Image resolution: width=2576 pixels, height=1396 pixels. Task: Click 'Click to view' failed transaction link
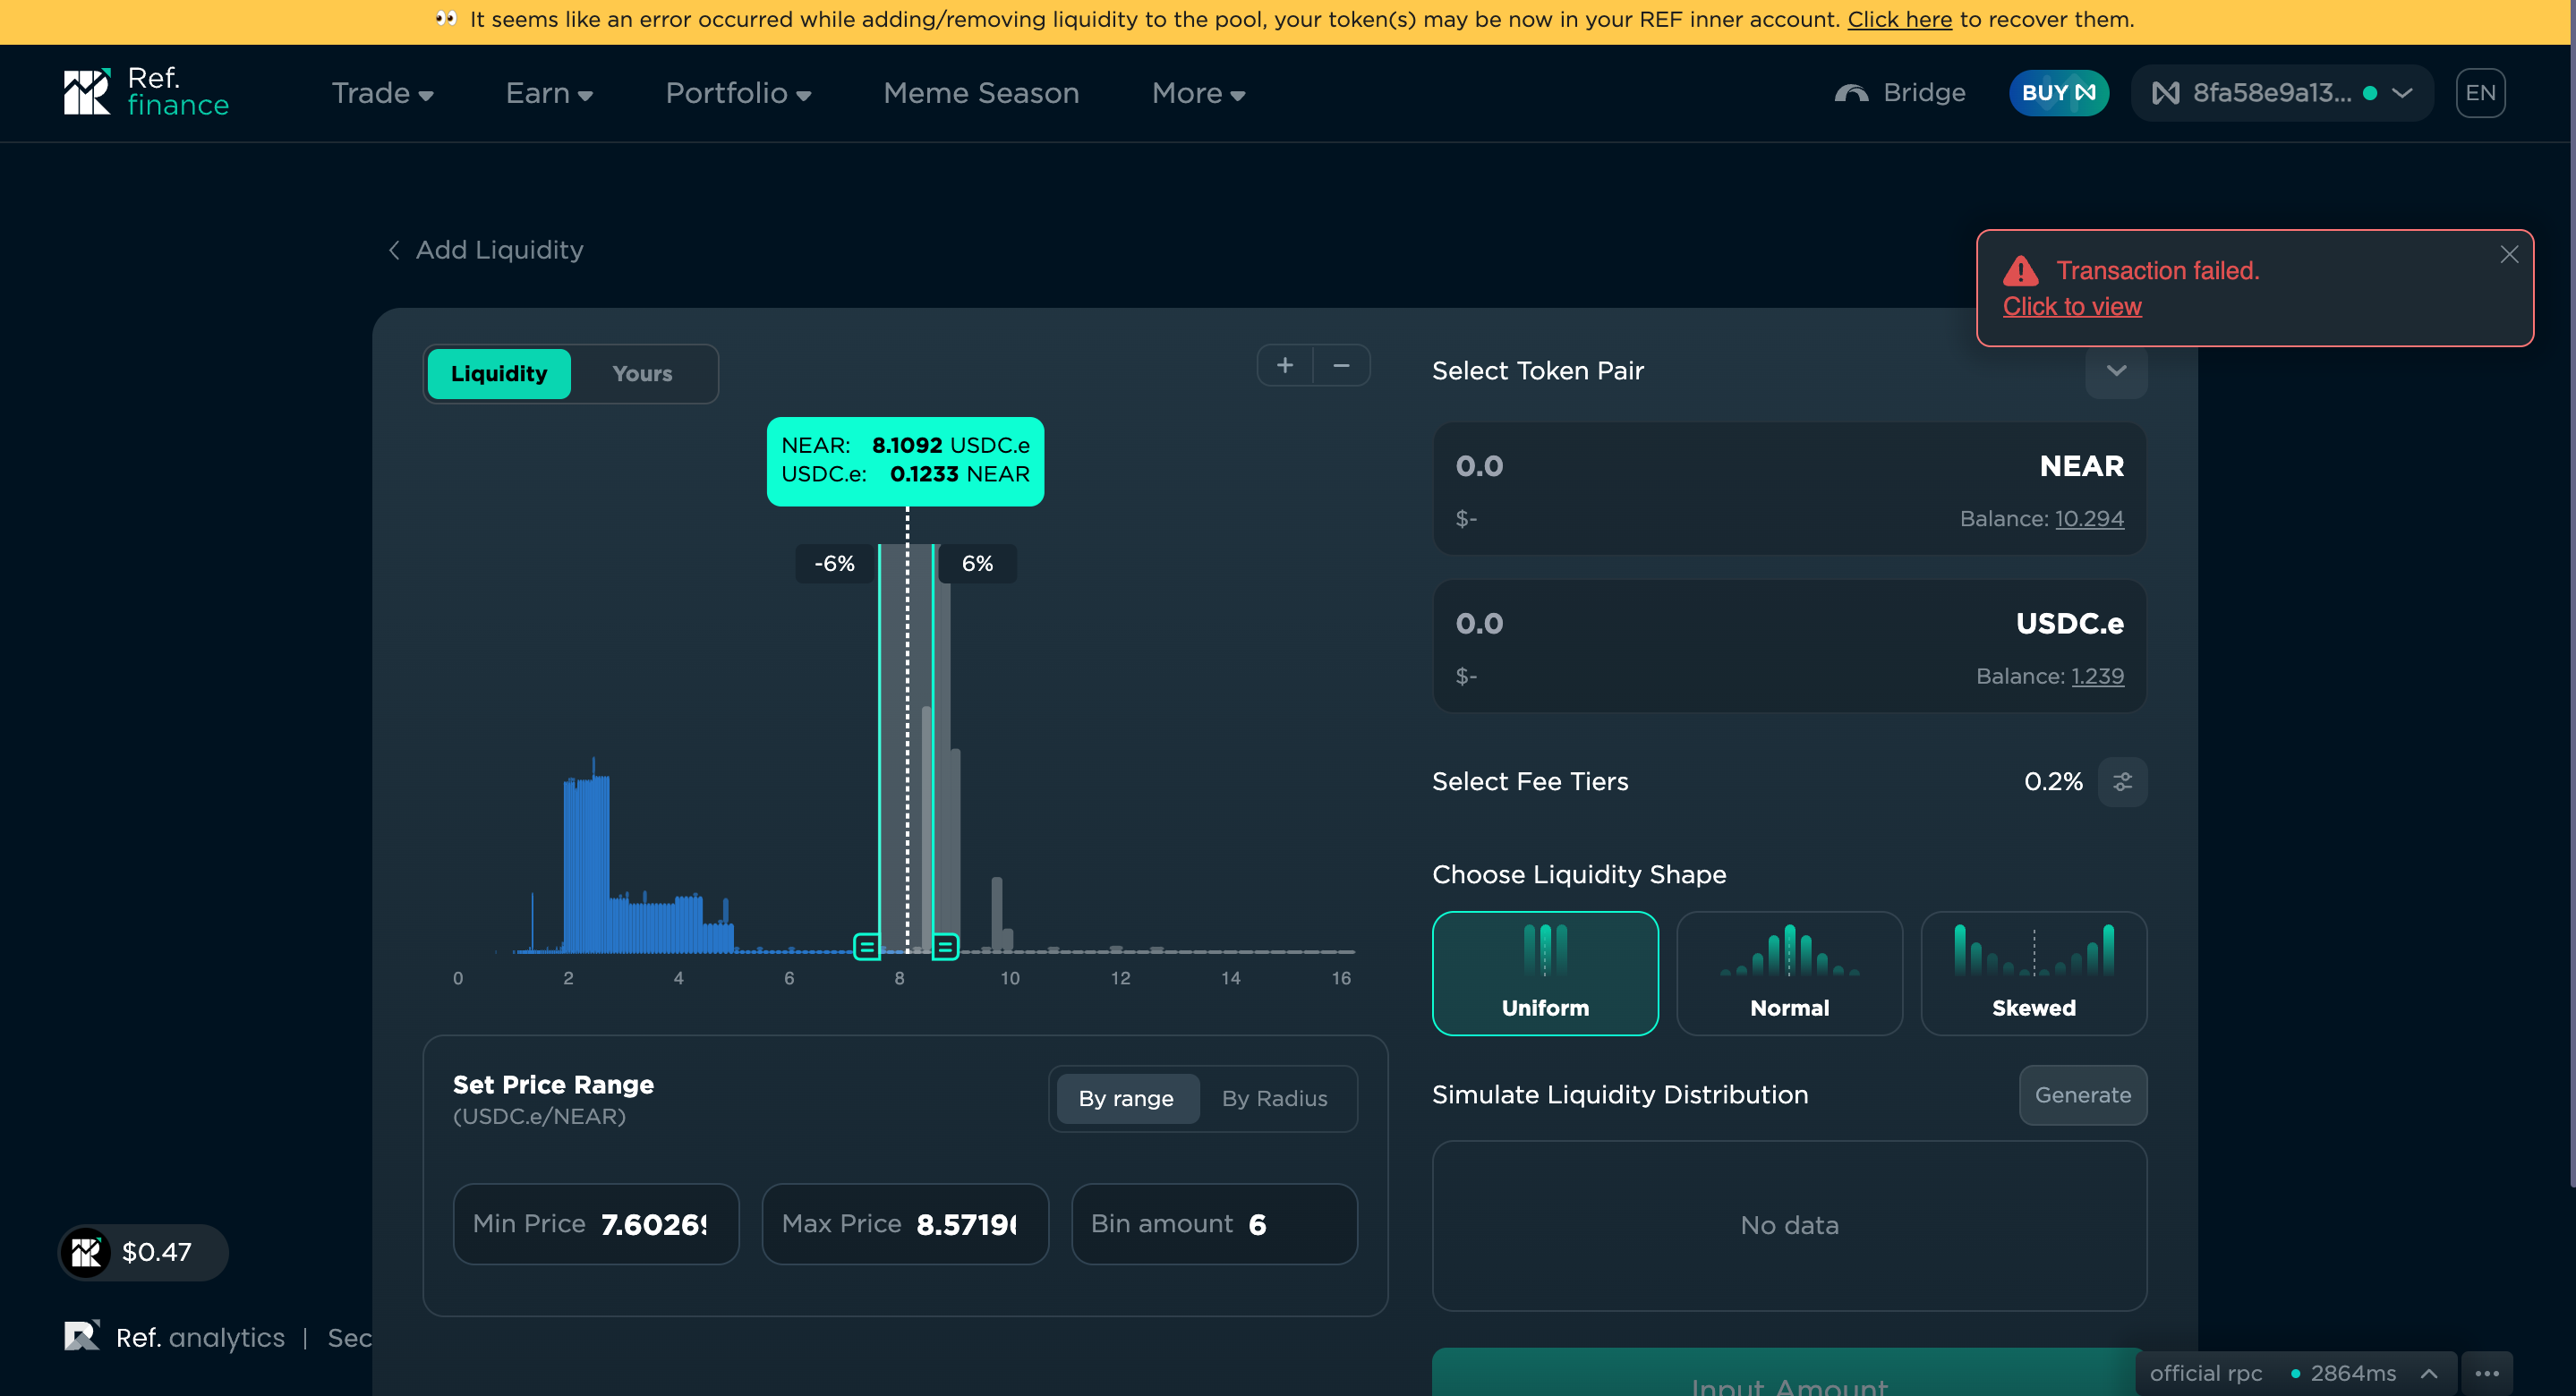pyautogui.click(x=2071, y=306)
